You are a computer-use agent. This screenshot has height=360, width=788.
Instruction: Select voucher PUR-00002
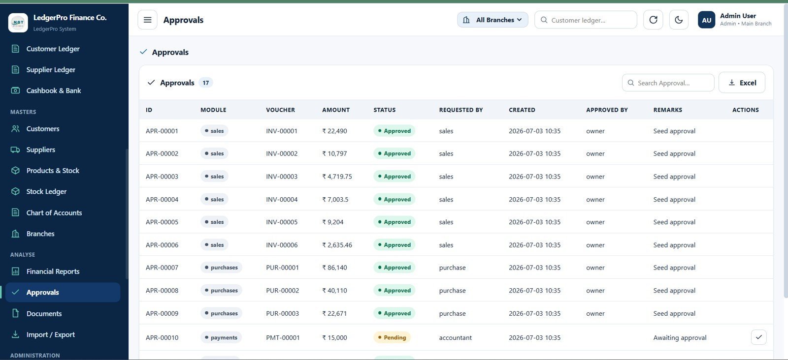[x=283, y=291]
